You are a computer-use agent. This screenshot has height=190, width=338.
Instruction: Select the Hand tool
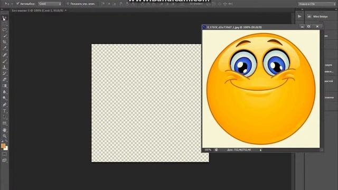click(x=5, y=130)
